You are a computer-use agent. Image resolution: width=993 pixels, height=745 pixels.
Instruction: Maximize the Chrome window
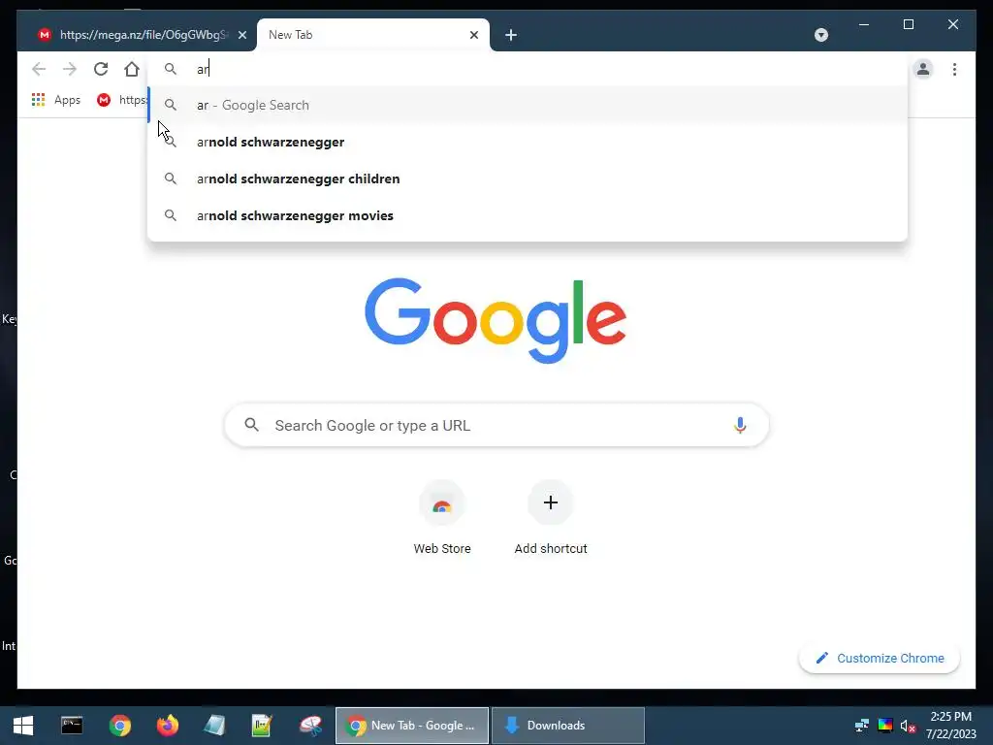(x=908, y=24)
